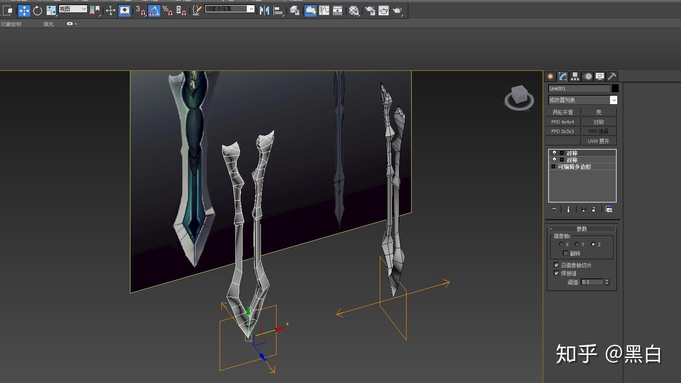Click Configure Modifier Sets icon
The image size is (681, 383).
(x=609, y=209)
